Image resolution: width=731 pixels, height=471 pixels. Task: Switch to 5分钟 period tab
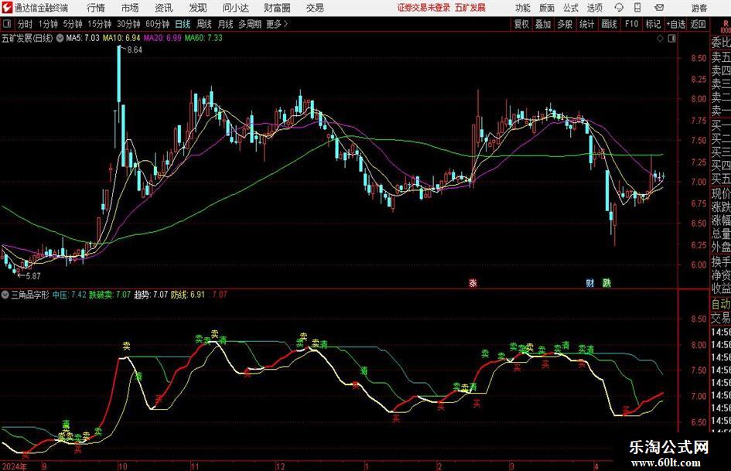(x=72, y=24)
